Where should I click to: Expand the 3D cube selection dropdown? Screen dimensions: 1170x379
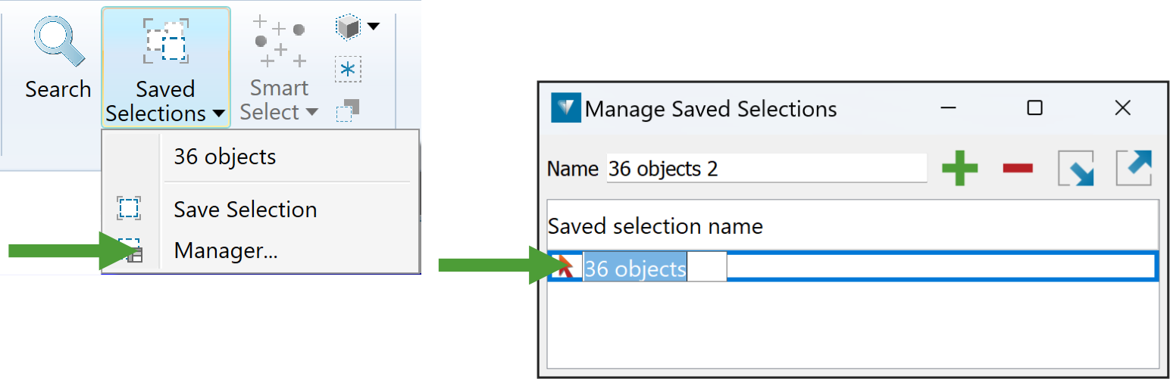coord(373,27)
